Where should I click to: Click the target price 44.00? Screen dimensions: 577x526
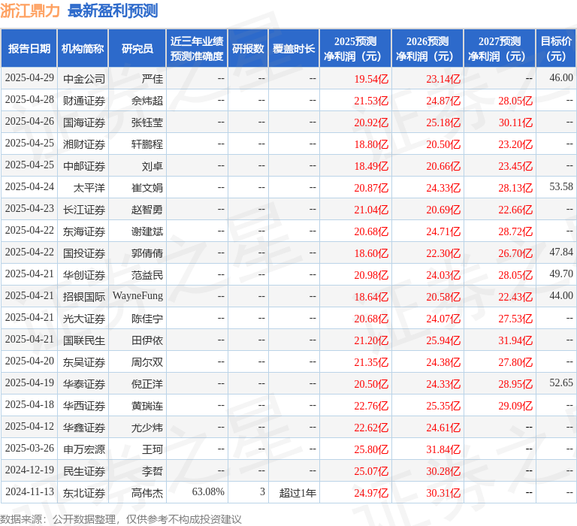[561, 295]
